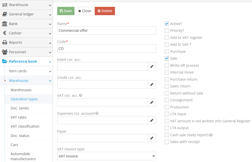Open the VAT invoice type dropdown
The width and height of the screenshot is (252, 162).
click(107, 156)
